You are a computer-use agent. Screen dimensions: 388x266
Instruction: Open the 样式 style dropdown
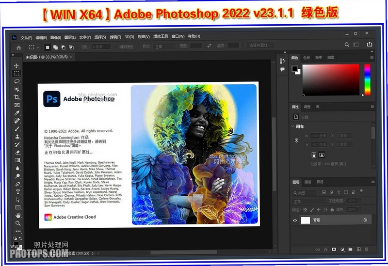164,47
